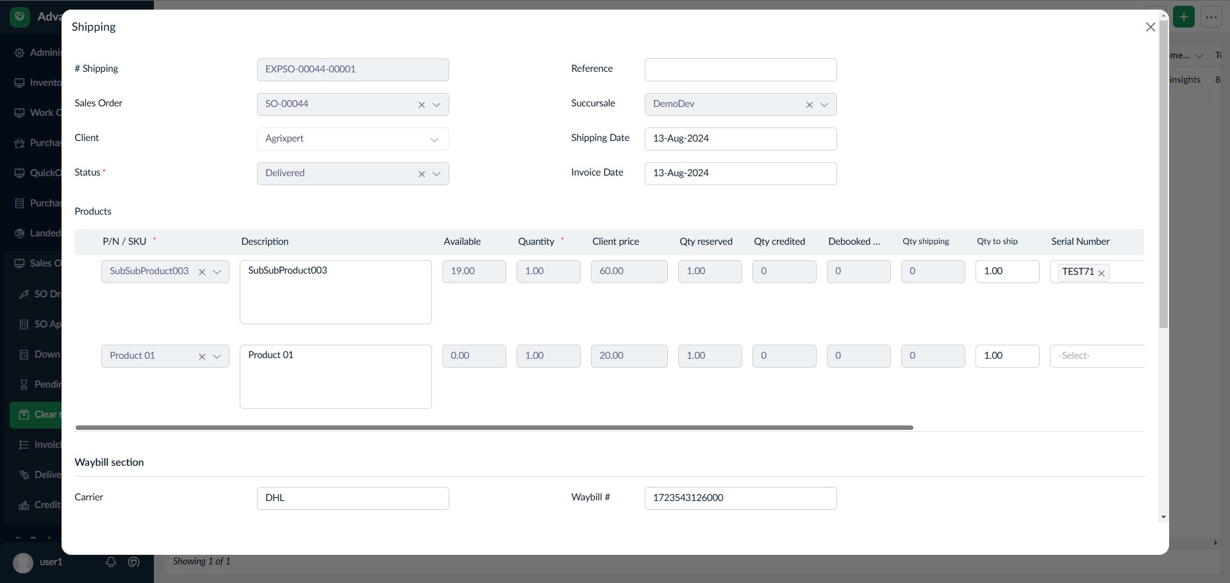Click the Reference input field
The height and width of the screenshot is (583, 1230).
(x=740, y=70)
